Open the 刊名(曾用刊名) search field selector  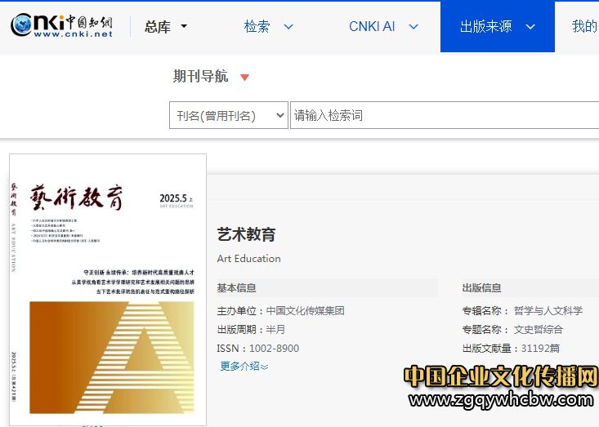[x=229, y=115]
